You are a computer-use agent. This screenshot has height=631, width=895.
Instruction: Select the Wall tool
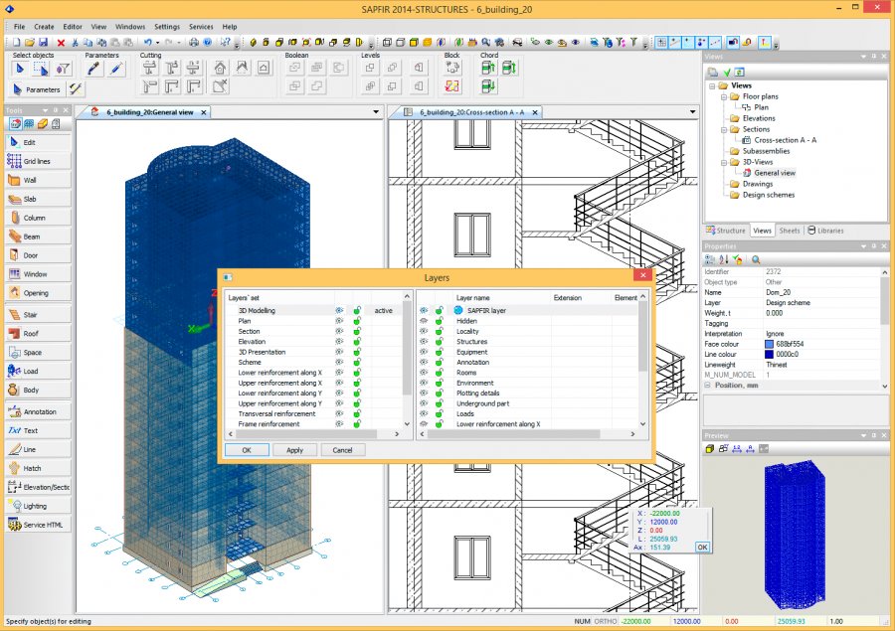pyautogui.click(x=38, y=180)
